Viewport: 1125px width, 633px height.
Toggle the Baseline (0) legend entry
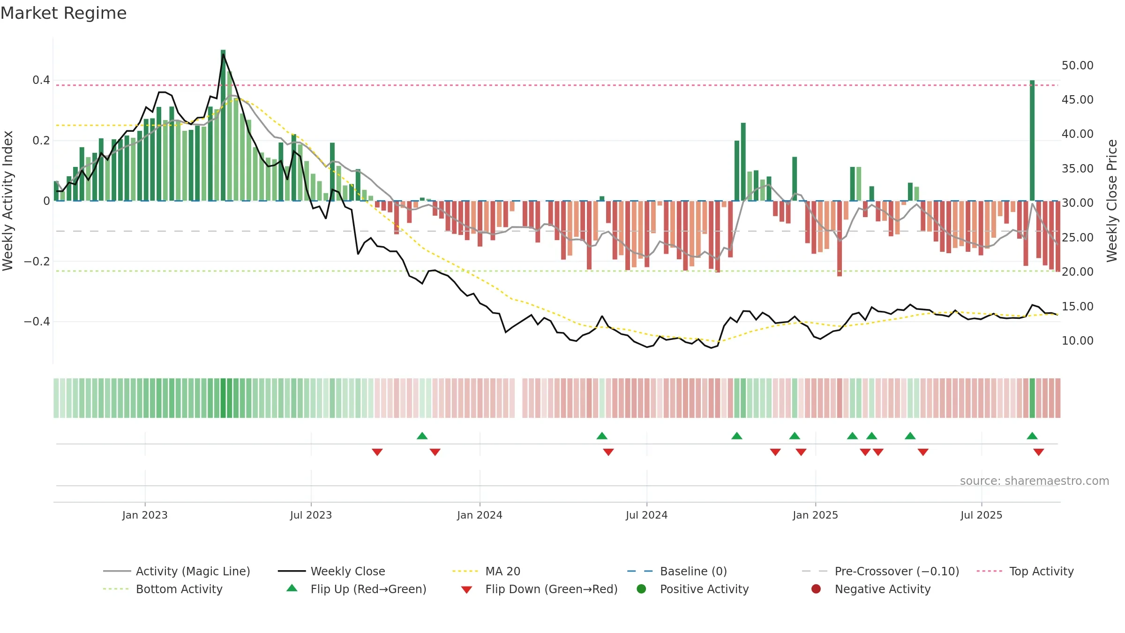[x=677, y=571]
